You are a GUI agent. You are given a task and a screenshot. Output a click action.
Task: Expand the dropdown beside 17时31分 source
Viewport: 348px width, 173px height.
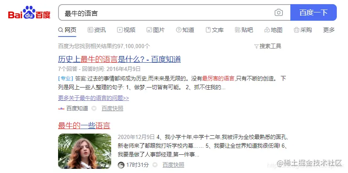(x=155, y=165)
